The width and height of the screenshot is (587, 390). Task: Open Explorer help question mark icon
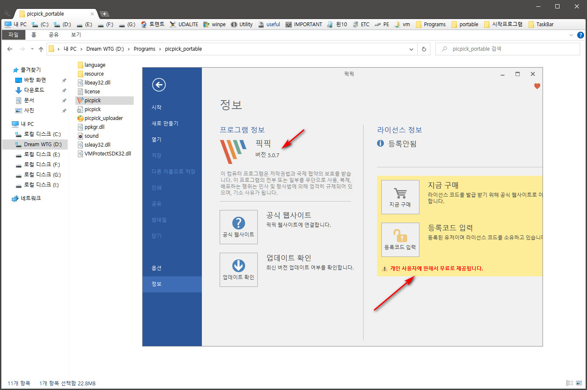[581, 35]
